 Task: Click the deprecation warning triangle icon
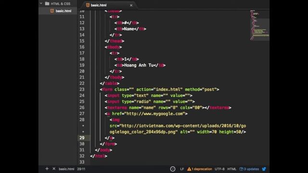189,169
